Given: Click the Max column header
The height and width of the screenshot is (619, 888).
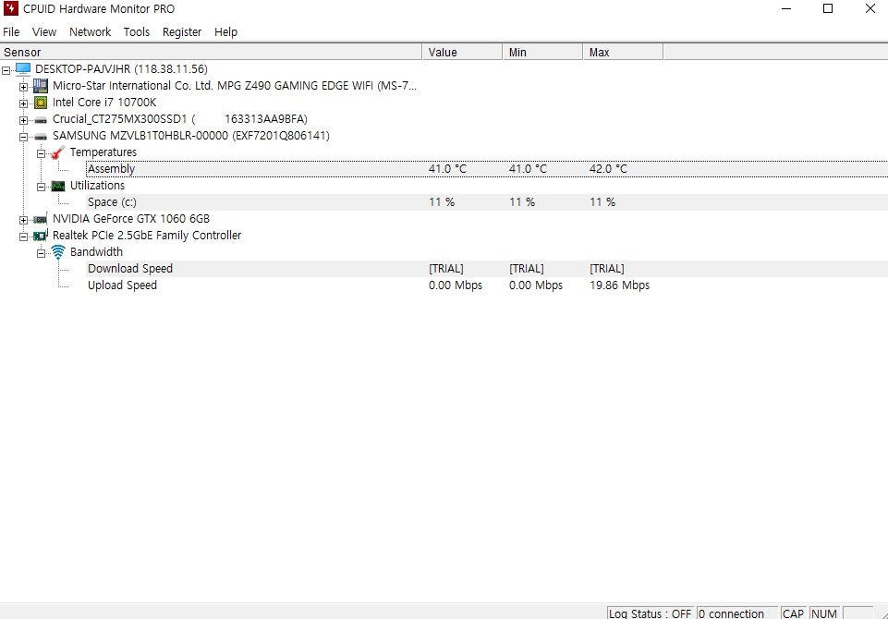Looking at the screenshot, I should click(x=623, y=52).
